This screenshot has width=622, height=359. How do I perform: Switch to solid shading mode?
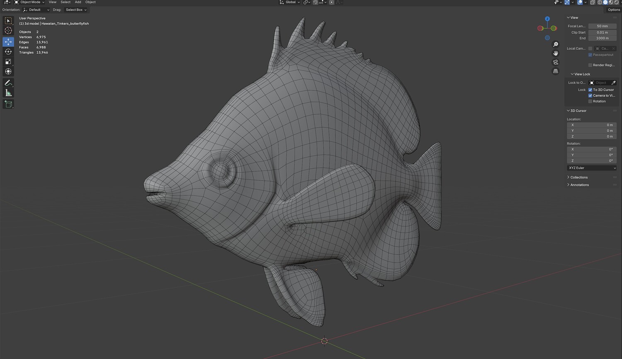click(x=605, y=2)
